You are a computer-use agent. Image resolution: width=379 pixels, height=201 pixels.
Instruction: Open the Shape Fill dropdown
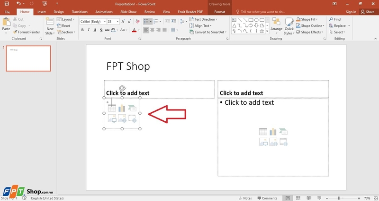tap(307, 19)
